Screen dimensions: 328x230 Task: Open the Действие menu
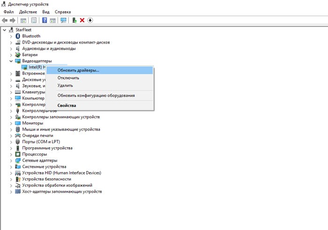28,12
